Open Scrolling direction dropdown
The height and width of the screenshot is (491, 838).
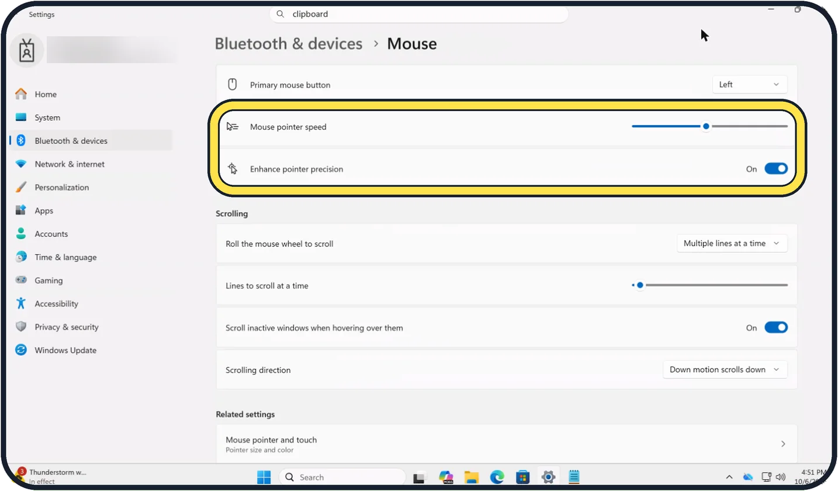coord(725,370)
